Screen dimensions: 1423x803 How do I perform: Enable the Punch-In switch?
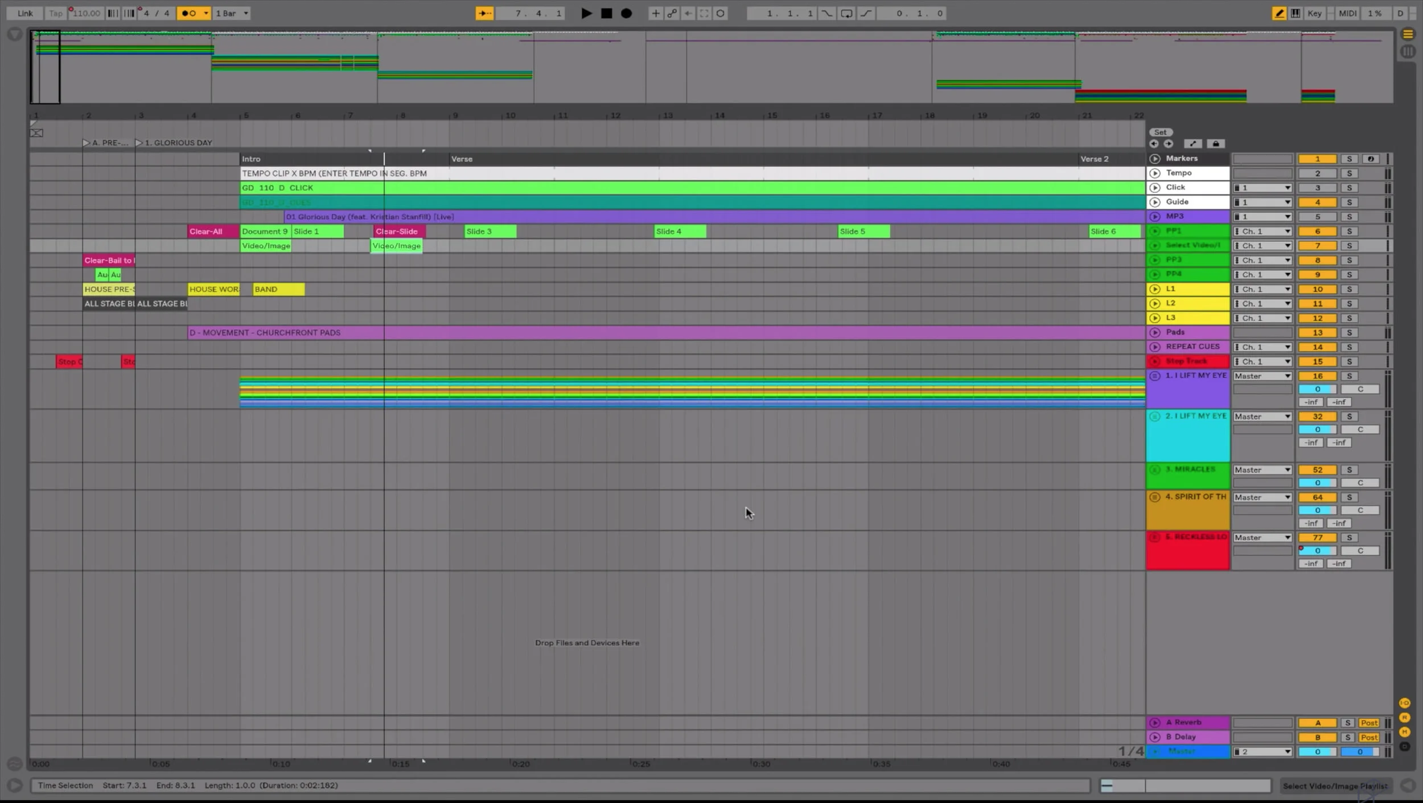[x=826, y=13]
